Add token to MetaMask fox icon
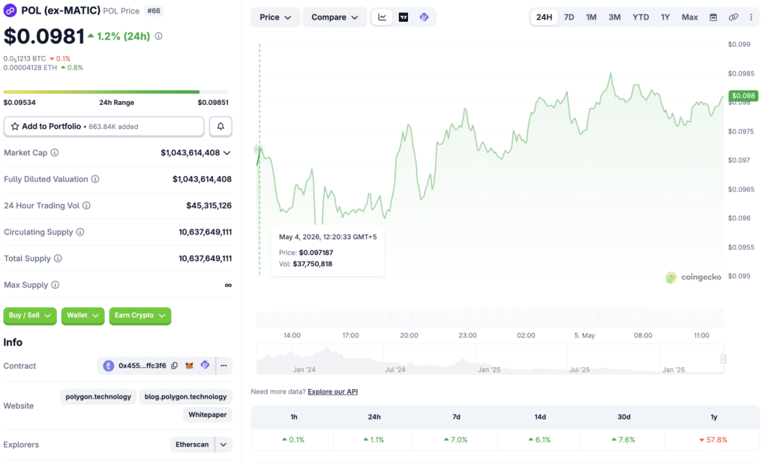Screen dimensions: 768x464 [x=189, y=366]
